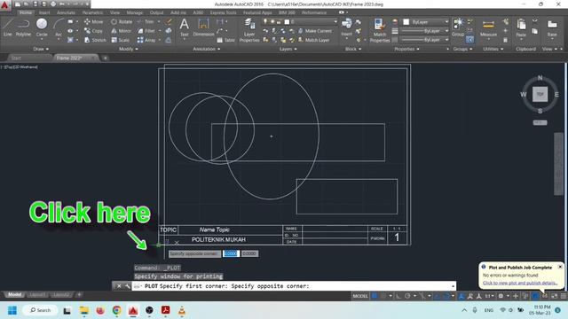Screen dimensions: 568x319
Task: Click the Move tool
Action: click(93, 21)
